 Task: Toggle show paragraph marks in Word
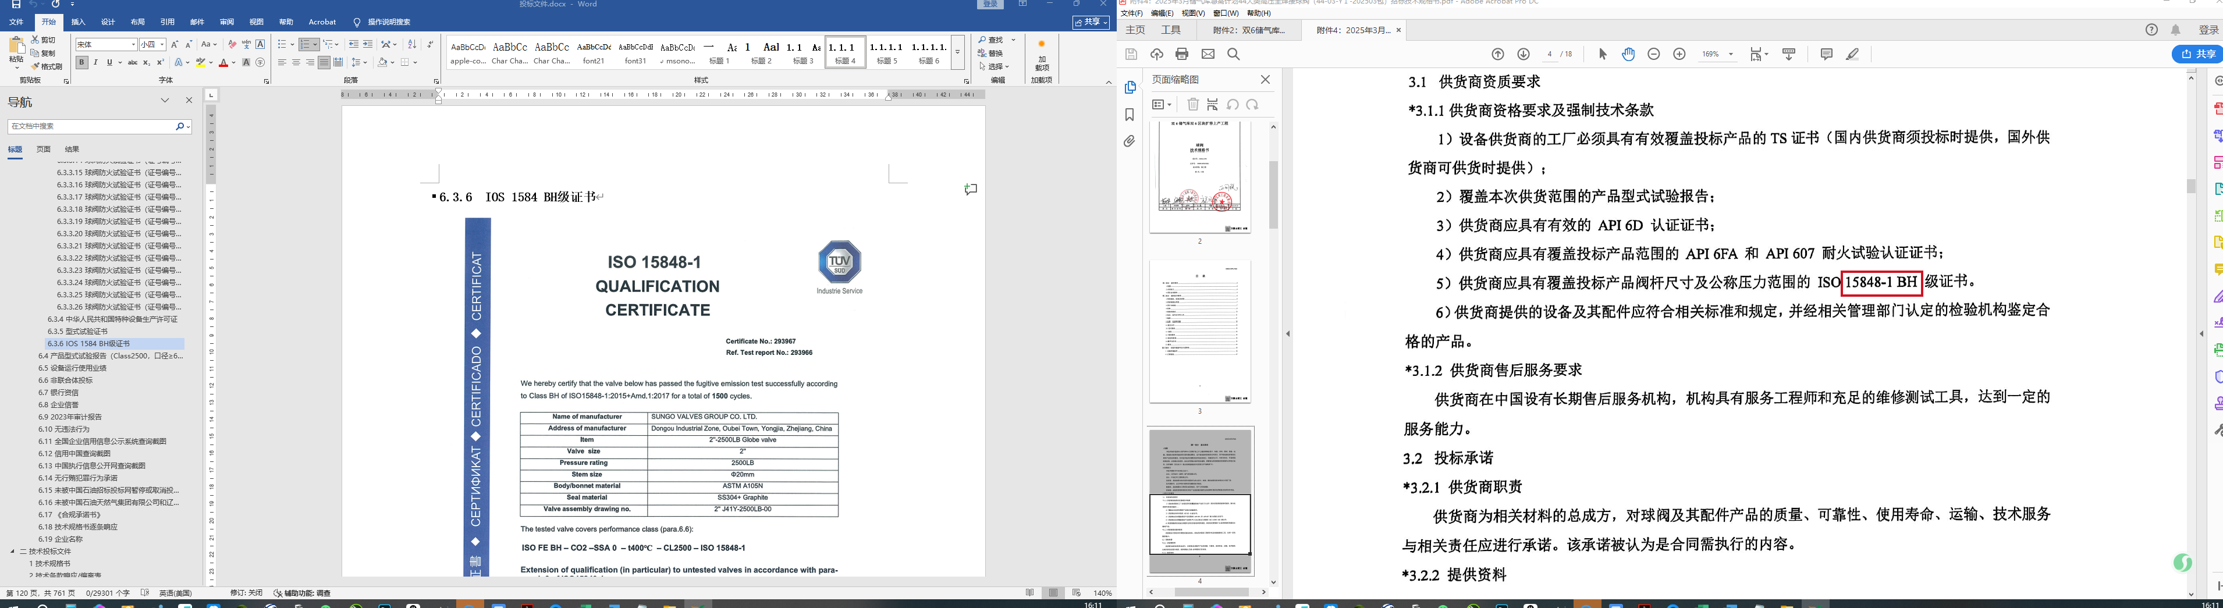[x=429, y=44]
